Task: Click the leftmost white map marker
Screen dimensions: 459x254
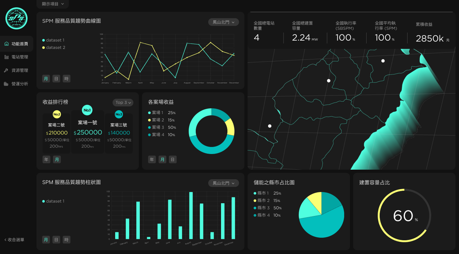Action: click(270, 126)
